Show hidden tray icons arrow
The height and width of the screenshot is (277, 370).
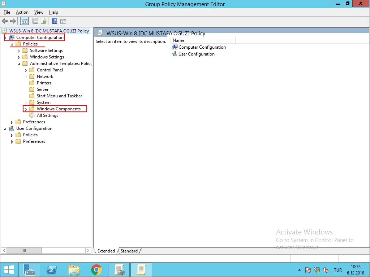click(299, 270)
